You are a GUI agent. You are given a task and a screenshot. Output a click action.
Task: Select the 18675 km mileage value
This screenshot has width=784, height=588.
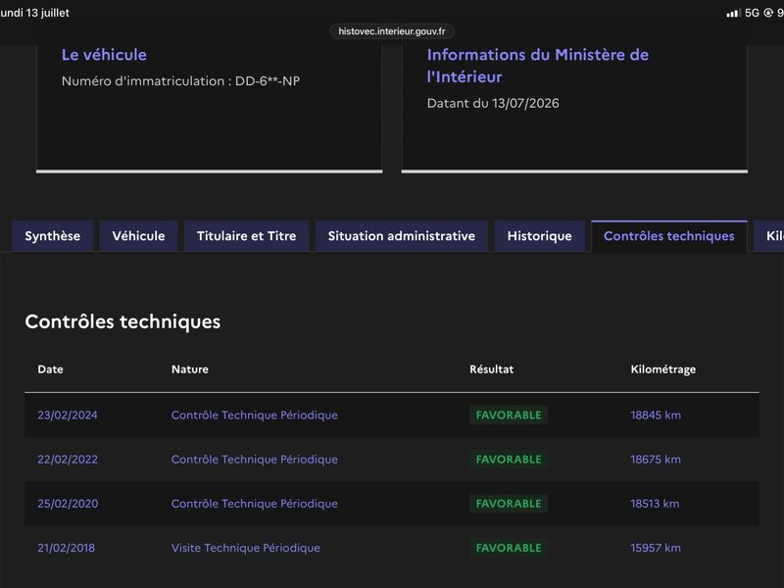click(656, 460)
